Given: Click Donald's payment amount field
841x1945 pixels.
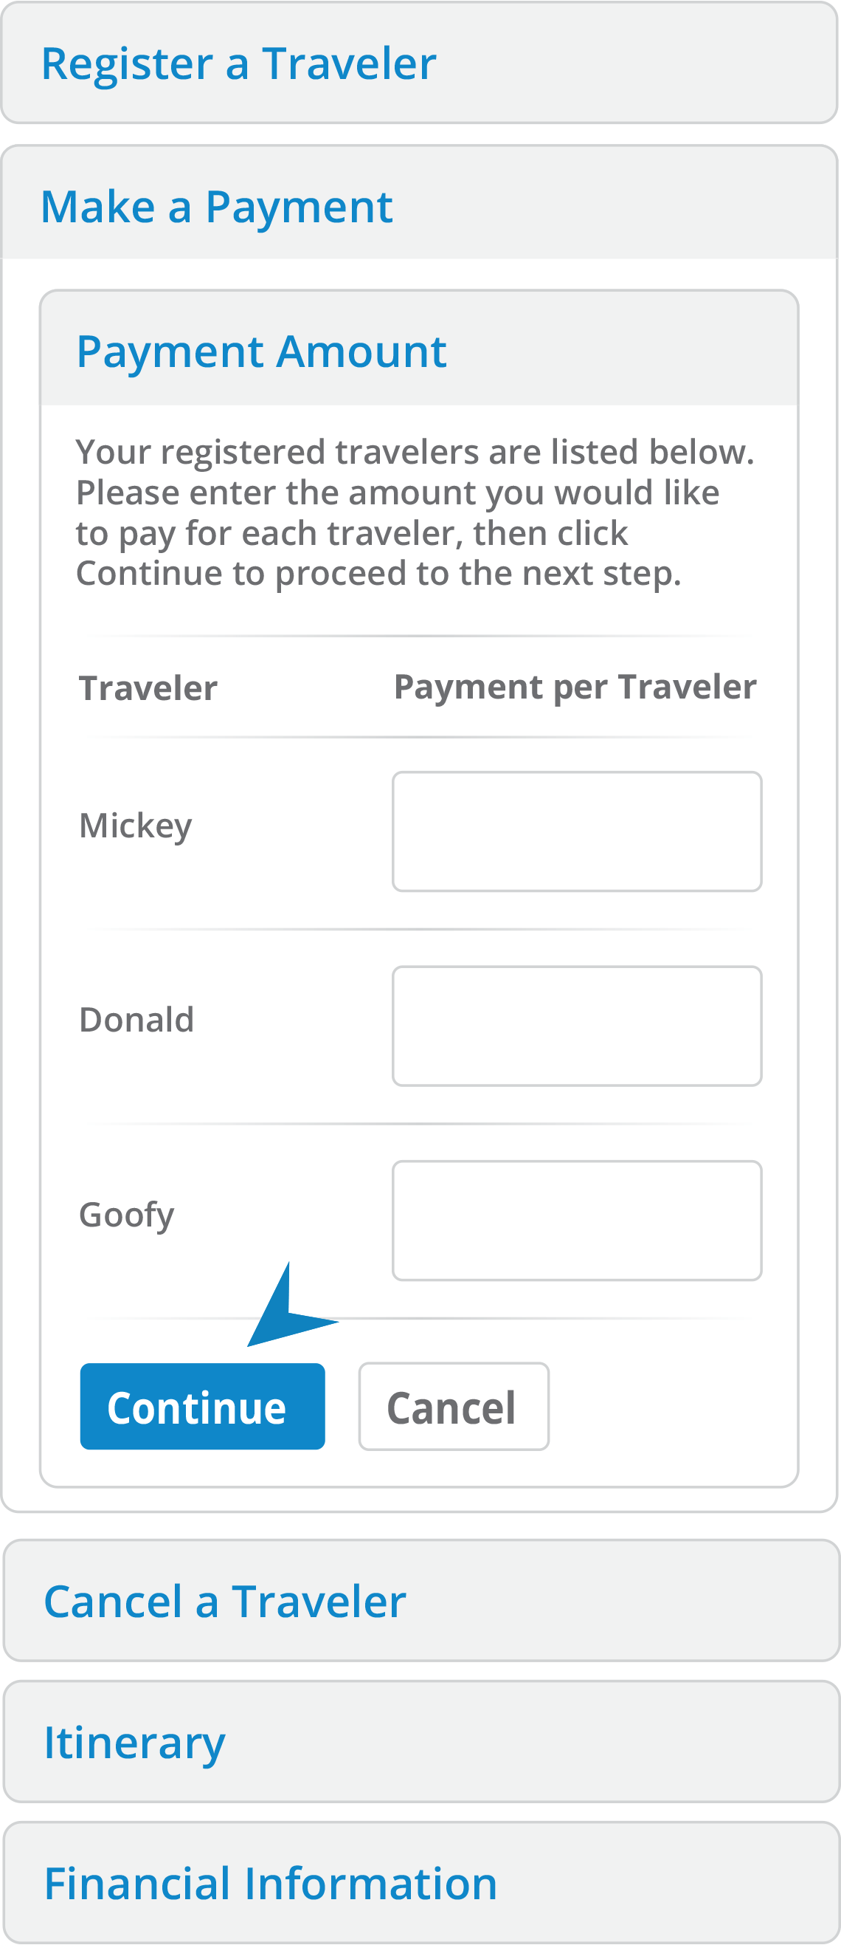Looking at the screenshot, I should (577, 1026).
